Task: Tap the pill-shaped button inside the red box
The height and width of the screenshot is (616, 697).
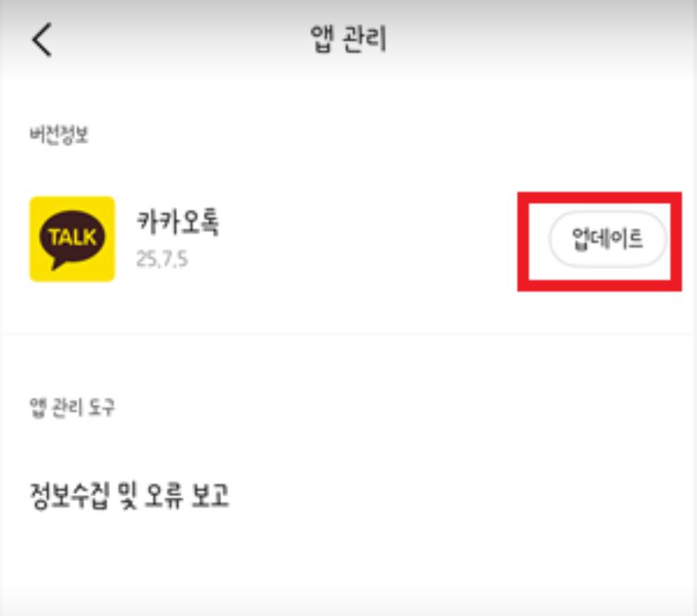Action: tap(608, 239)
